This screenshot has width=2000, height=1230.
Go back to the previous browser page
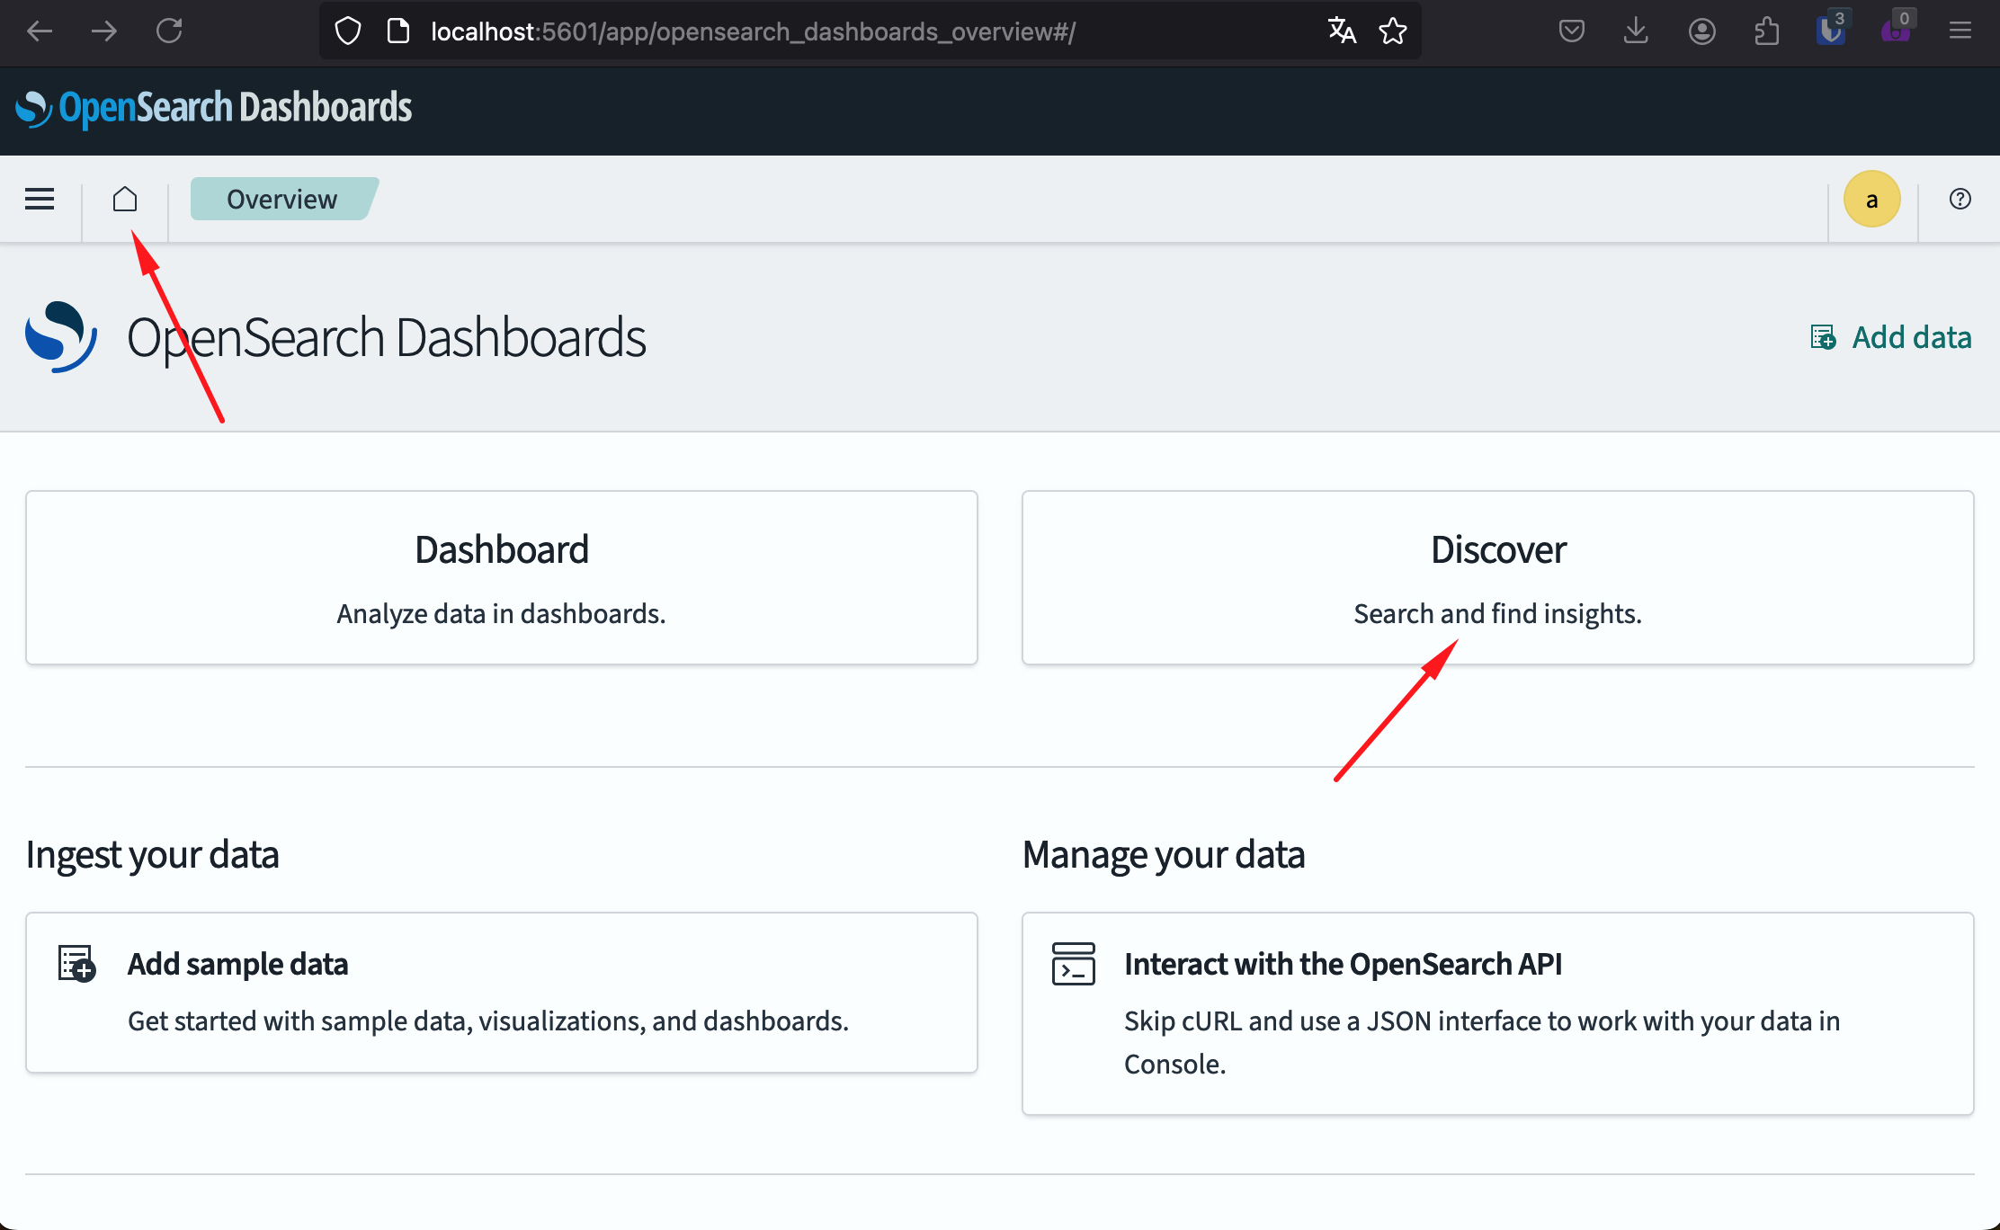40,31
